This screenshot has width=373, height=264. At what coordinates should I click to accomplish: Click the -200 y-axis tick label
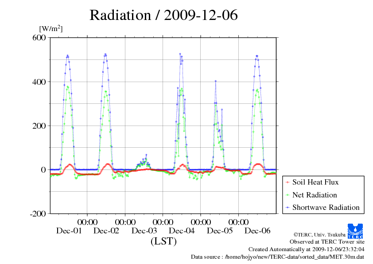(38, 214)
